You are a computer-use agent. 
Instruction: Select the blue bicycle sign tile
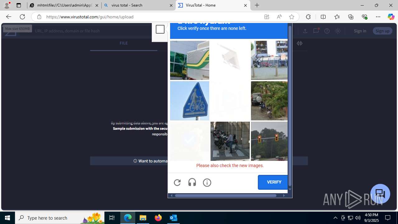click(x=190, y=101)
